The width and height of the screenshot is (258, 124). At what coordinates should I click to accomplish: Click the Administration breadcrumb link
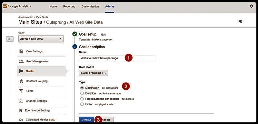coord(26,17)
